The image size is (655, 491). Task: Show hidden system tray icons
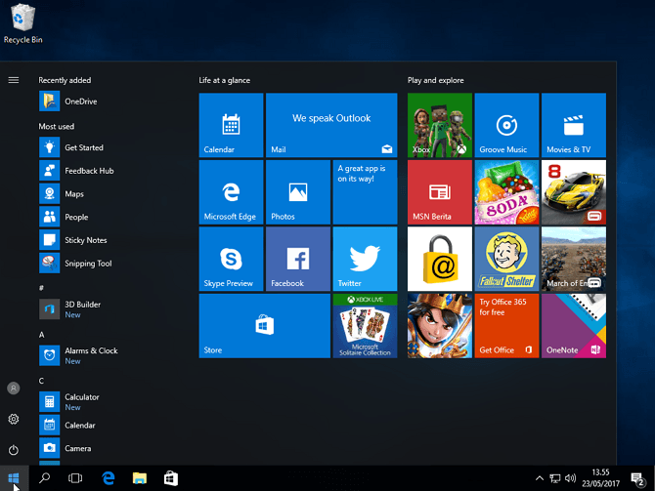[540, 478]
